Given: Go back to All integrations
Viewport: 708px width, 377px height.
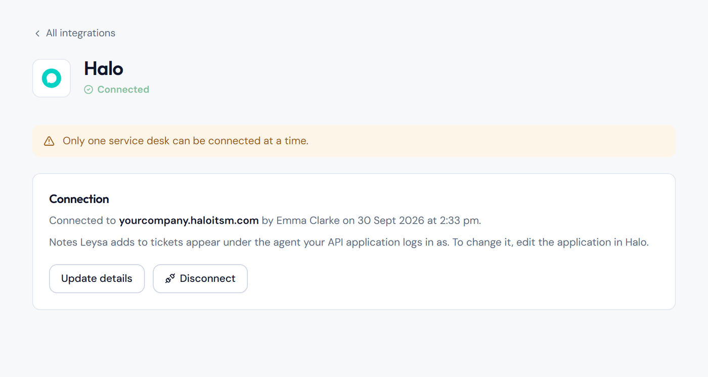Looking at the screenshot, I should 74,33.
